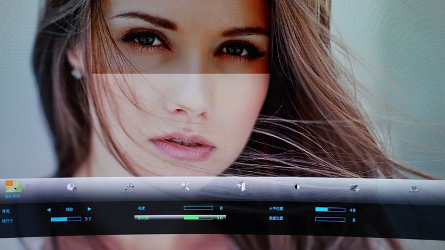Click the bright frame region over the eyes

click(x=181, y=37)
